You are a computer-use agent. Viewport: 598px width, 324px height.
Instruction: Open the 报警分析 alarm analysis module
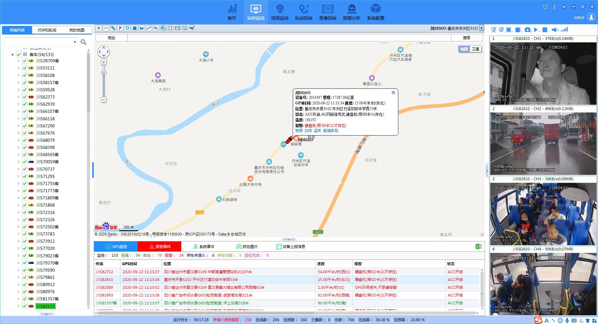352,12
